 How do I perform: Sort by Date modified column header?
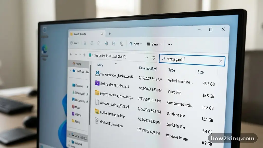coord(148,68)
